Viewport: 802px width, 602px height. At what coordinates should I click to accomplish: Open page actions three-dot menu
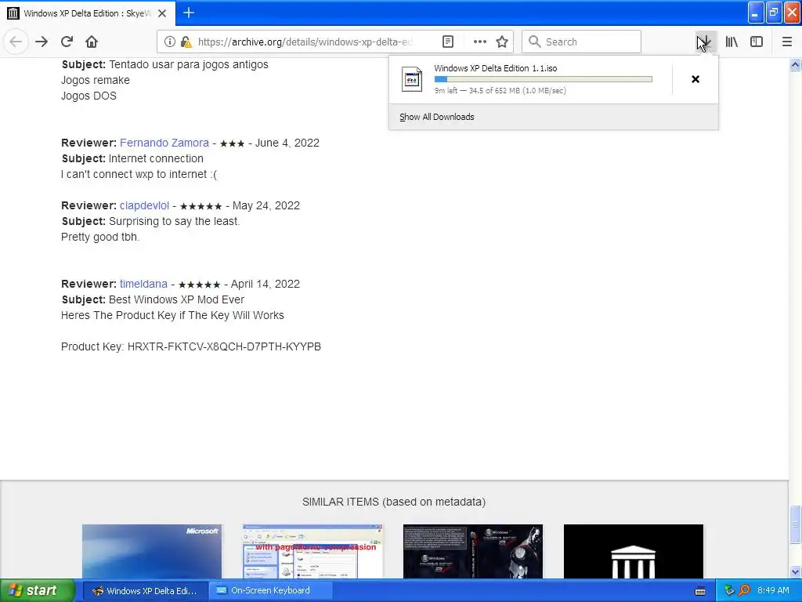[479, 42]
